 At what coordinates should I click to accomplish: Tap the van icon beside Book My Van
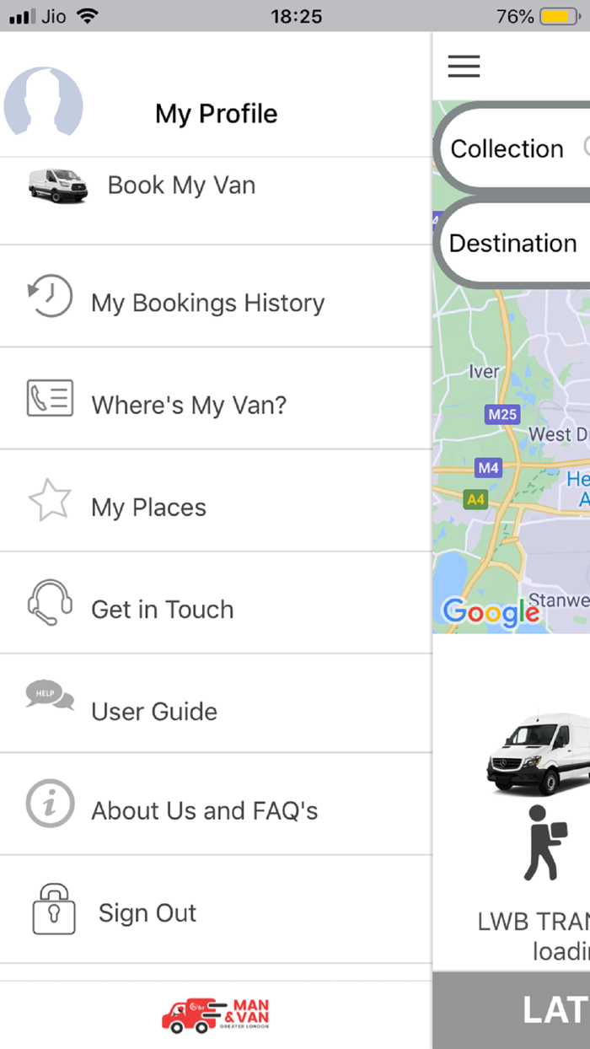[x=57, y=186]
